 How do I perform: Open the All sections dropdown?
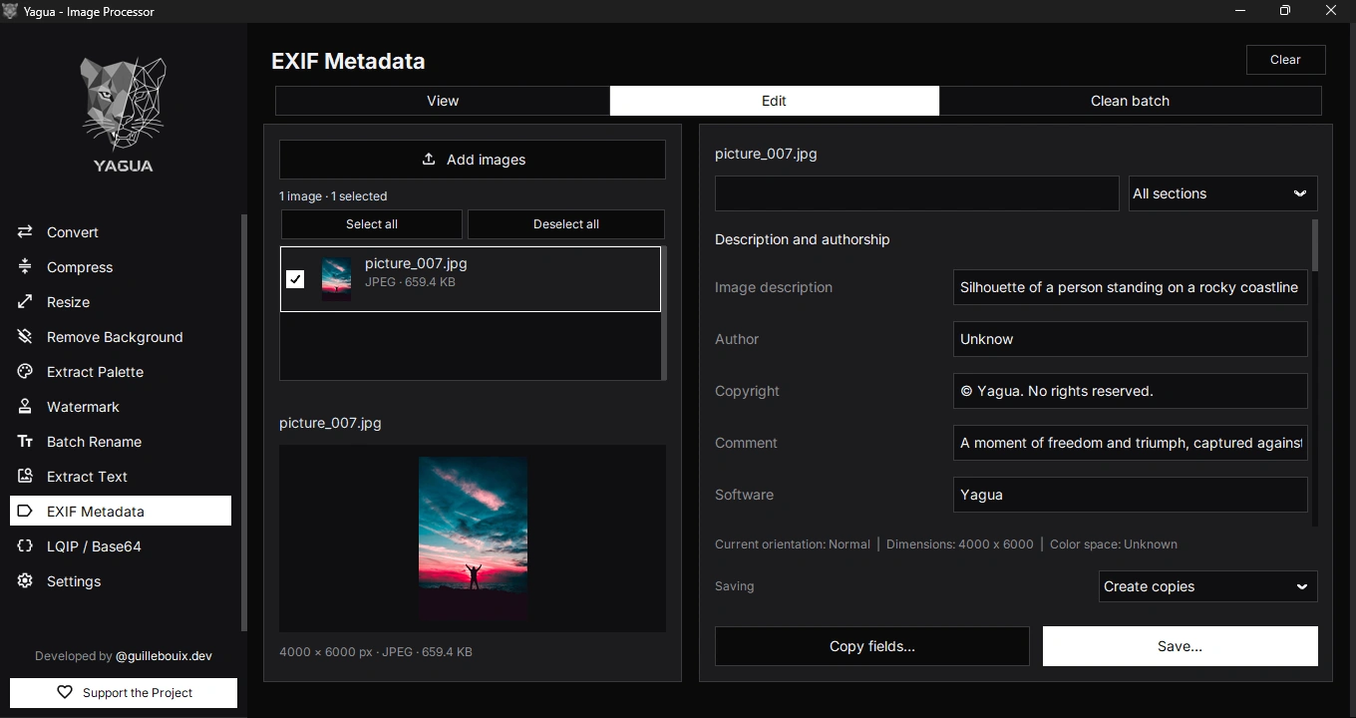tap(1222, 193)
